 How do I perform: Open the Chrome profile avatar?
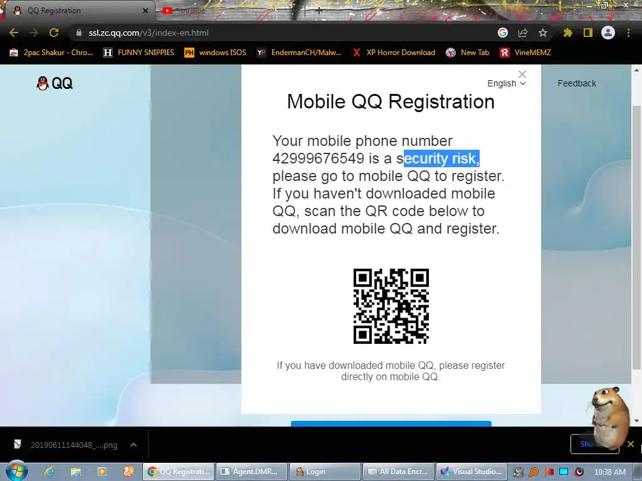click(x=608, y=33)
